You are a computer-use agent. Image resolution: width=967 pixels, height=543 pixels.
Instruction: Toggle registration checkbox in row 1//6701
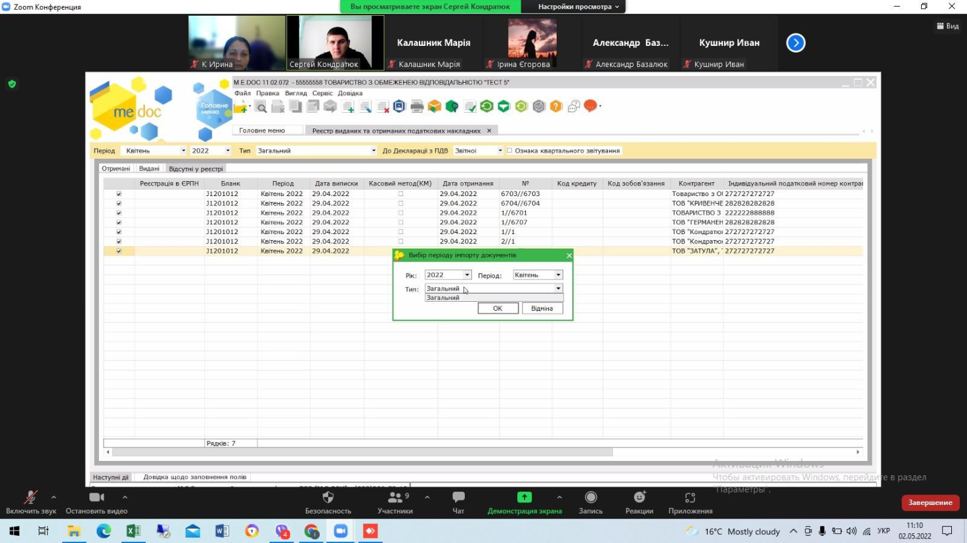119,213
